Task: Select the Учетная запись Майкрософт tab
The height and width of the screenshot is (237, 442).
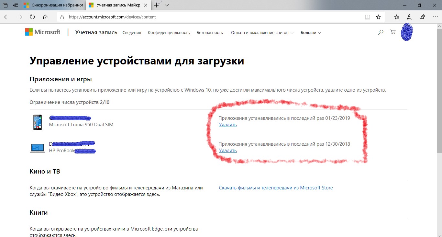Action: [x=118, y=5]
